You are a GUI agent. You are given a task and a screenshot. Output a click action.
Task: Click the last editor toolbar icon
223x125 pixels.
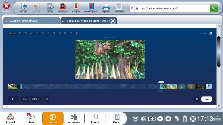pos(77,33)
